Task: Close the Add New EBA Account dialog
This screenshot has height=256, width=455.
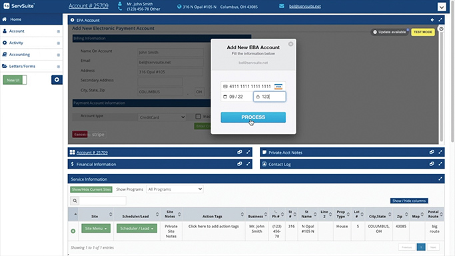Action: click(x=290, y=44)
